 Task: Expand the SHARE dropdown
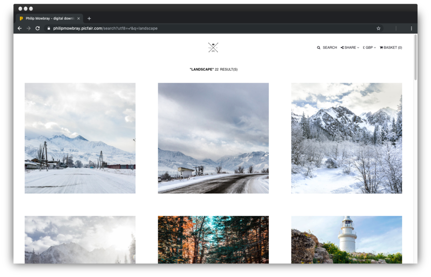pos(350,48)
